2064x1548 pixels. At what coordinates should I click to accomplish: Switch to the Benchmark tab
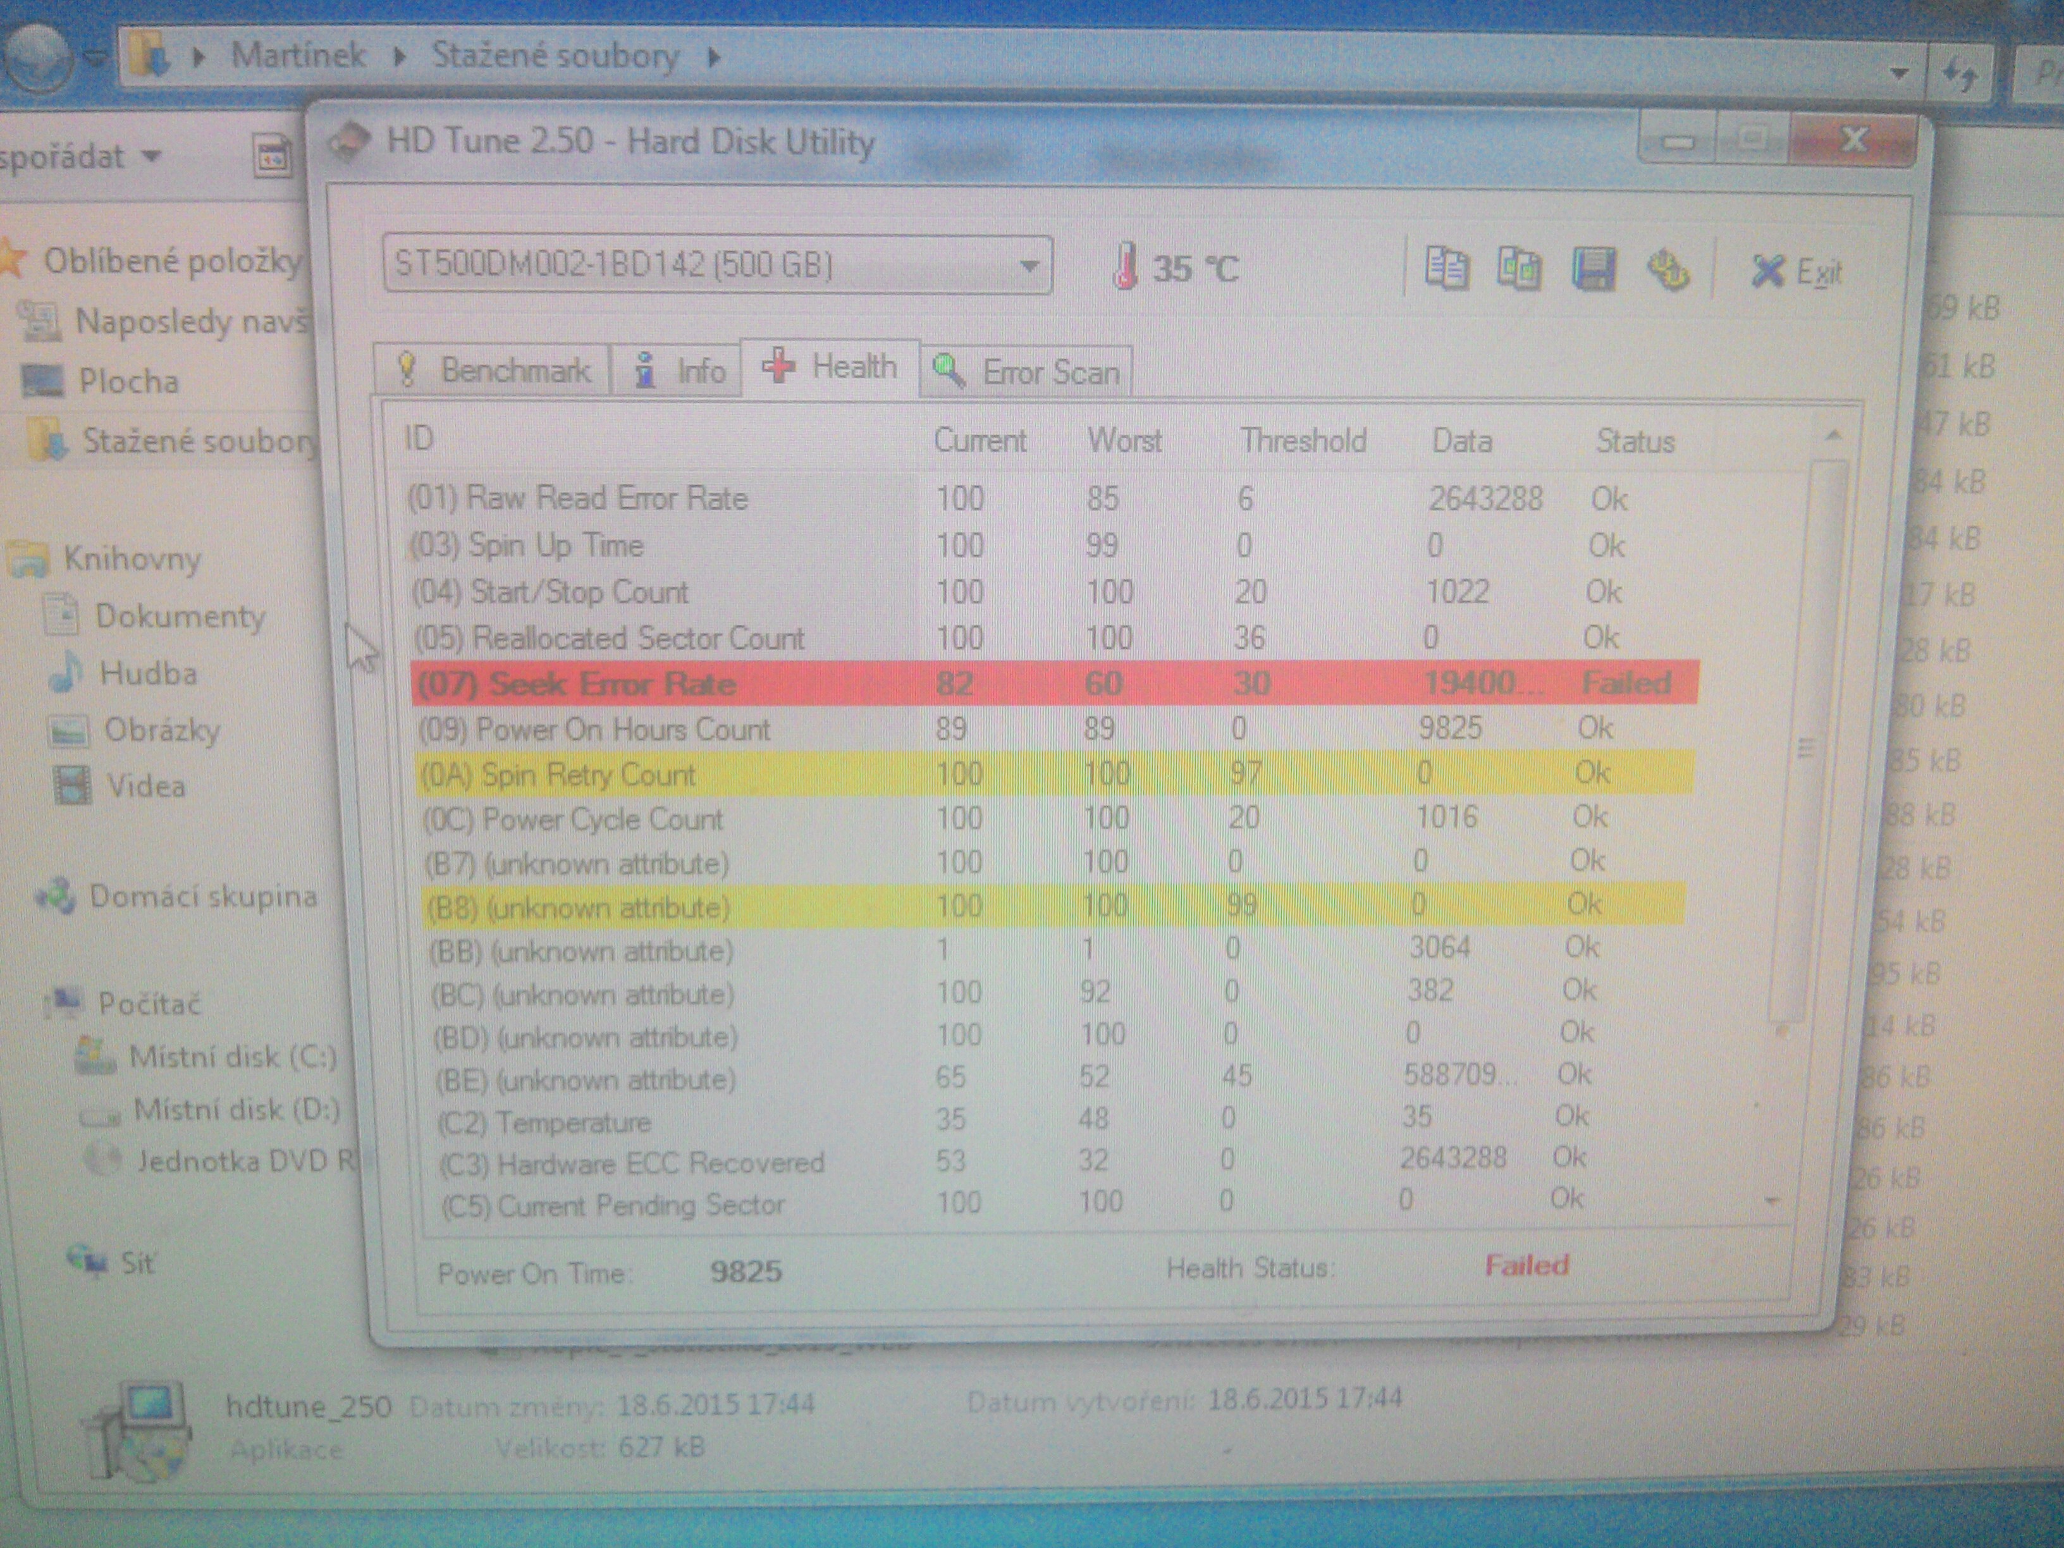tap(493, 371)
